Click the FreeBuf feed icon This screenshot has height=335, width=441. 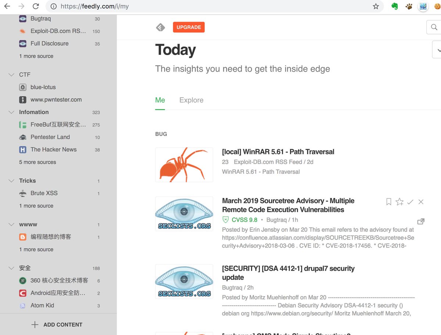click(x=23, y=125)
